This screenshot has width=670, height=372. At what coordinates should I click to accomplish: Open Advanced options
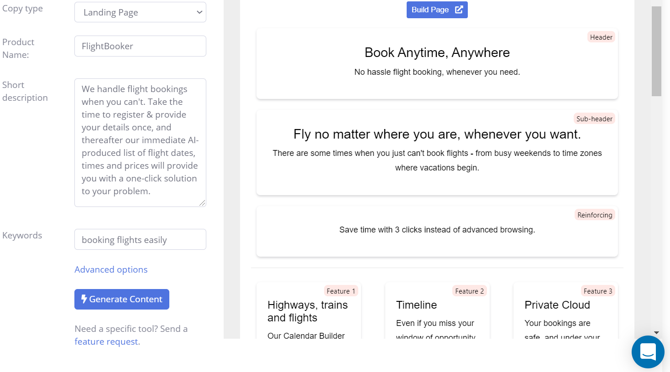111,269
